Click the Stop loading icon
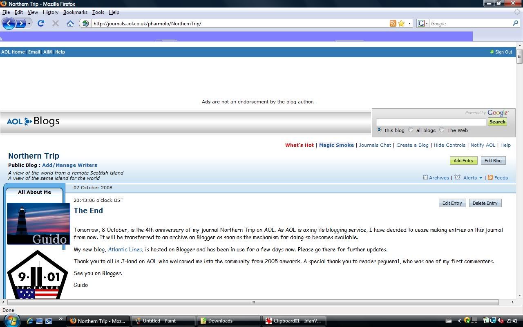The image size is (523, 327). point(56,23)
